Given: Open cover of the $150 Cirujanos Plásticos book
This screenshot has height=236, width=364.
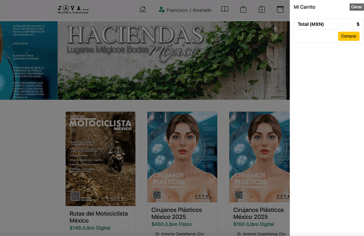Looking at the screenshot, I should (259, 157).
